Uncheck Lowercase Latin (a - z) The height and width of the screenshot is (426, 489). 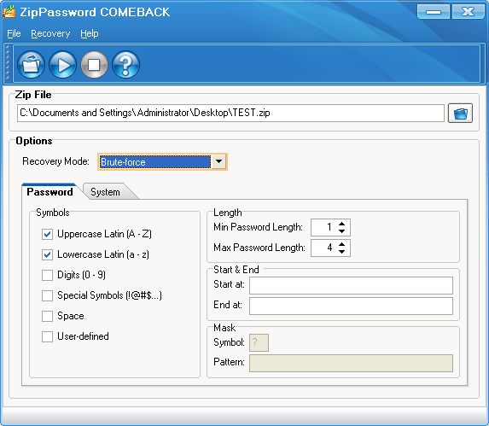(47, 254)
